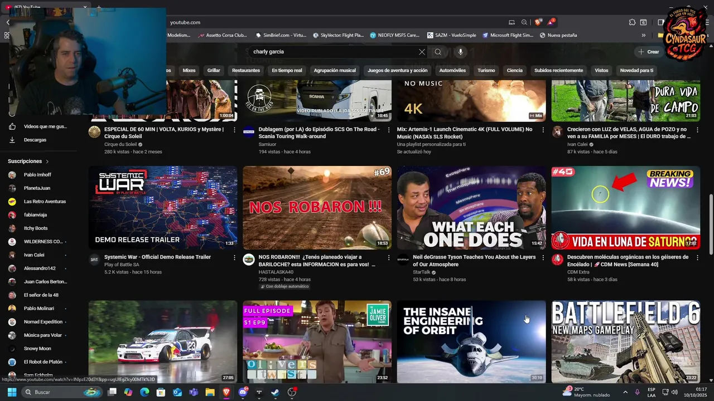Select the Mixes filter chip
Screen dimensions: 714x401
tap(189, 71)
